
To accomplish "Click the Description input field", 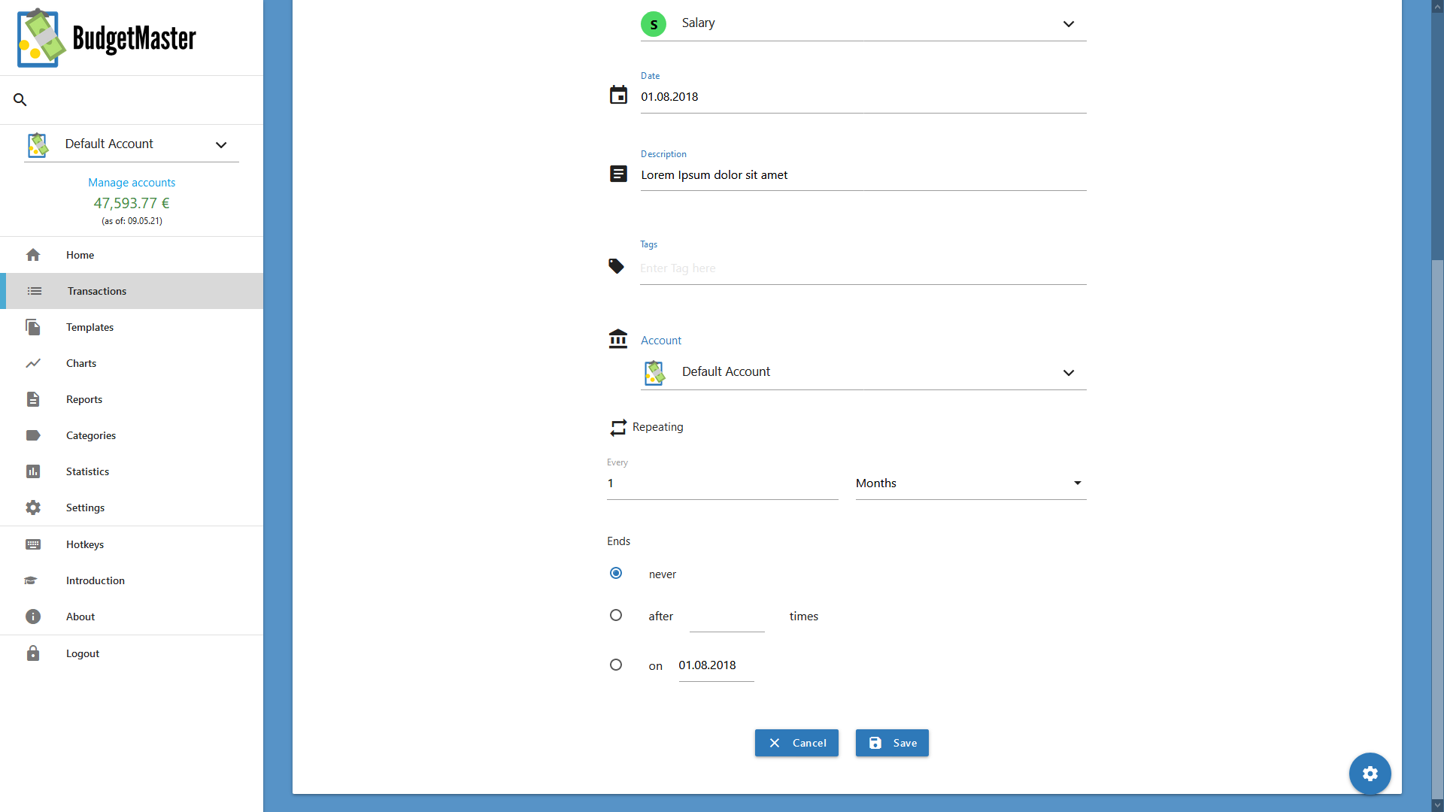I will (863, 174).
